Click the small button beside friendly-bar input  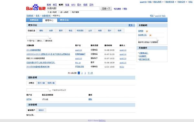[x=158, y=40]
